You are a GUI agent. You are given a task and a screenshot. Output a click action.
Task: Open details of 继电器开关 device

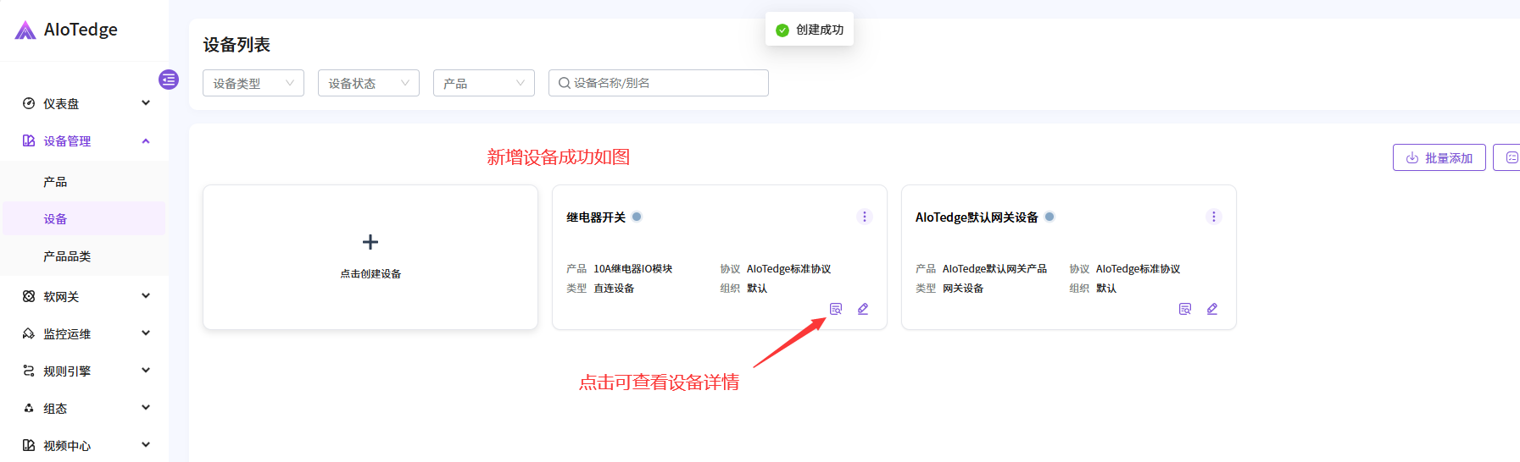click(x=835, y=309)
